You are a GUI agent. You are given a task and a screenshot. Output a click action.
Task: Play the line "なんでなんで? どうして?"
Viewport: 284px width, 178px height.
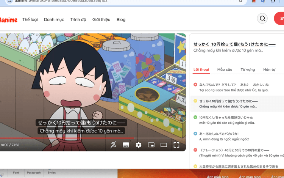pyautogui.click(x=195, y=85)
